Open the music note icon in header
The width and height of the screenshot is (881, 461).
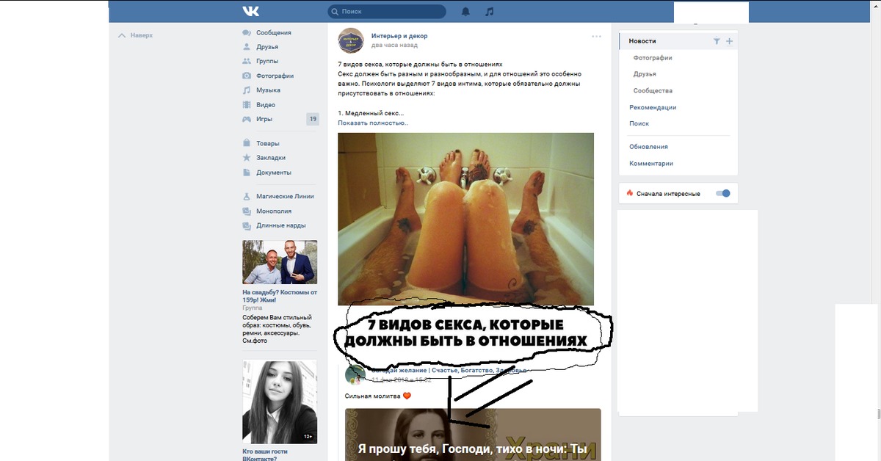tap(490, 12)
